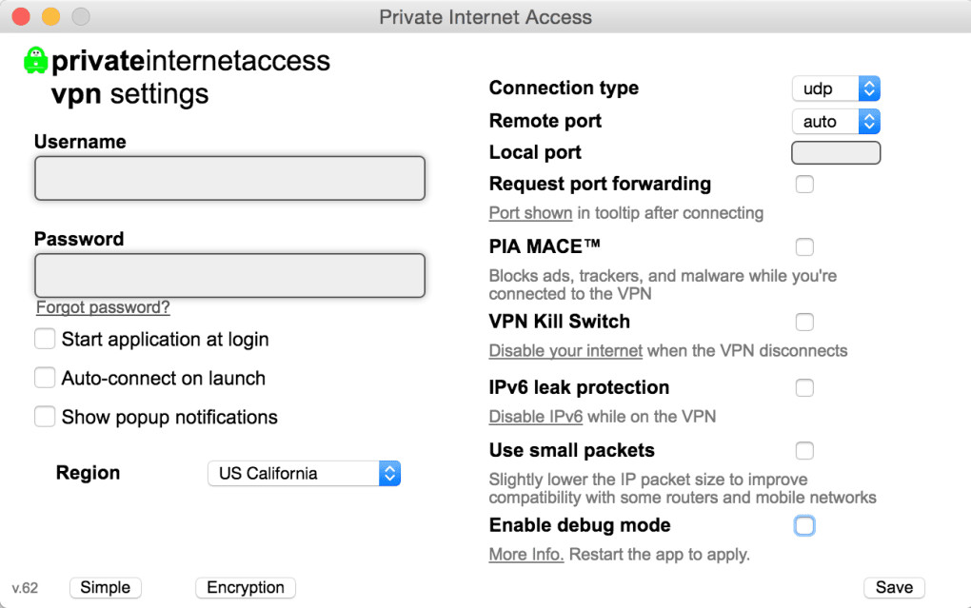Enable Start application at login checkbox
Image resolution: width=971 pixels, height=608 pixels.
tap(45, 339)
